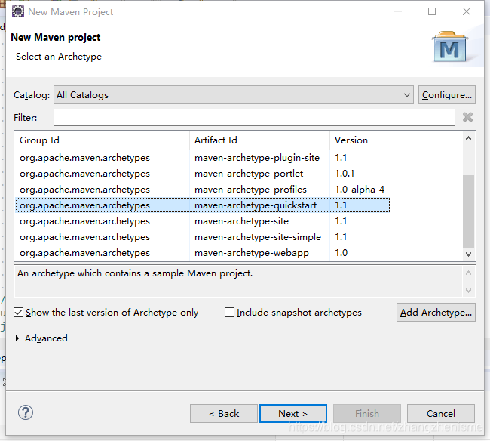Sort by Version column header
The height and width of the screenshot is (441, 490).
tap(360, 140)
